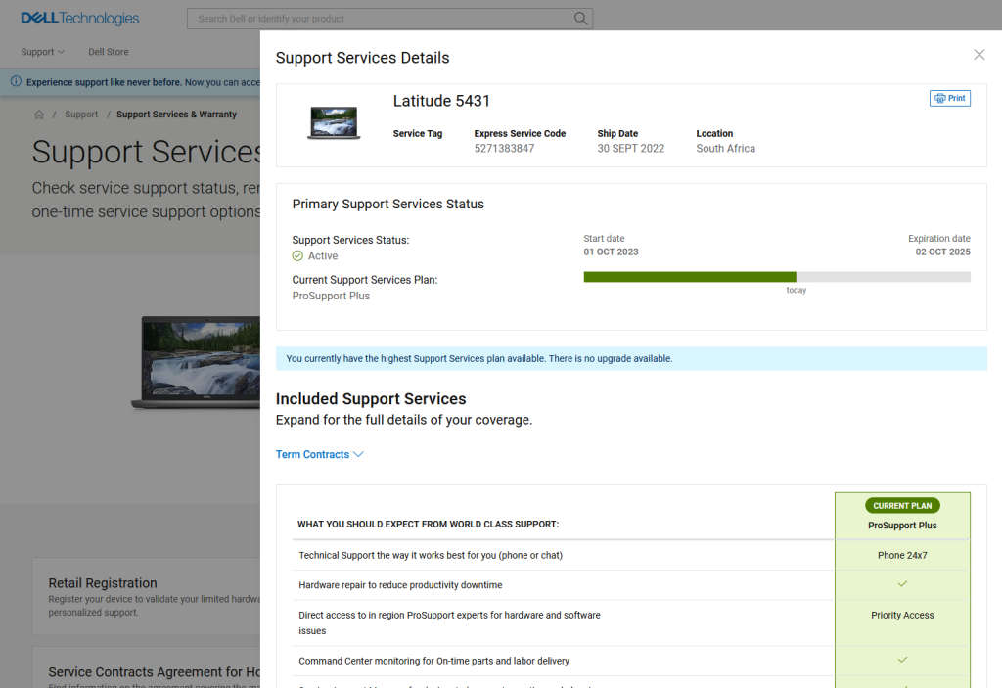Expand the Term Contracts section
This screenshot has width=1002, height=688.
point(319,454)
